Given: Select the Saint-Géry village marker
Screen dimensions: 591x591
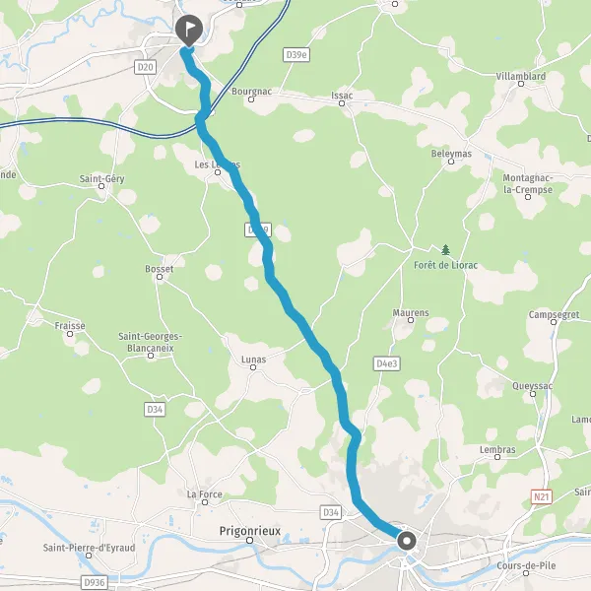Looking at the screenshot, I should (x=101, y=186).
